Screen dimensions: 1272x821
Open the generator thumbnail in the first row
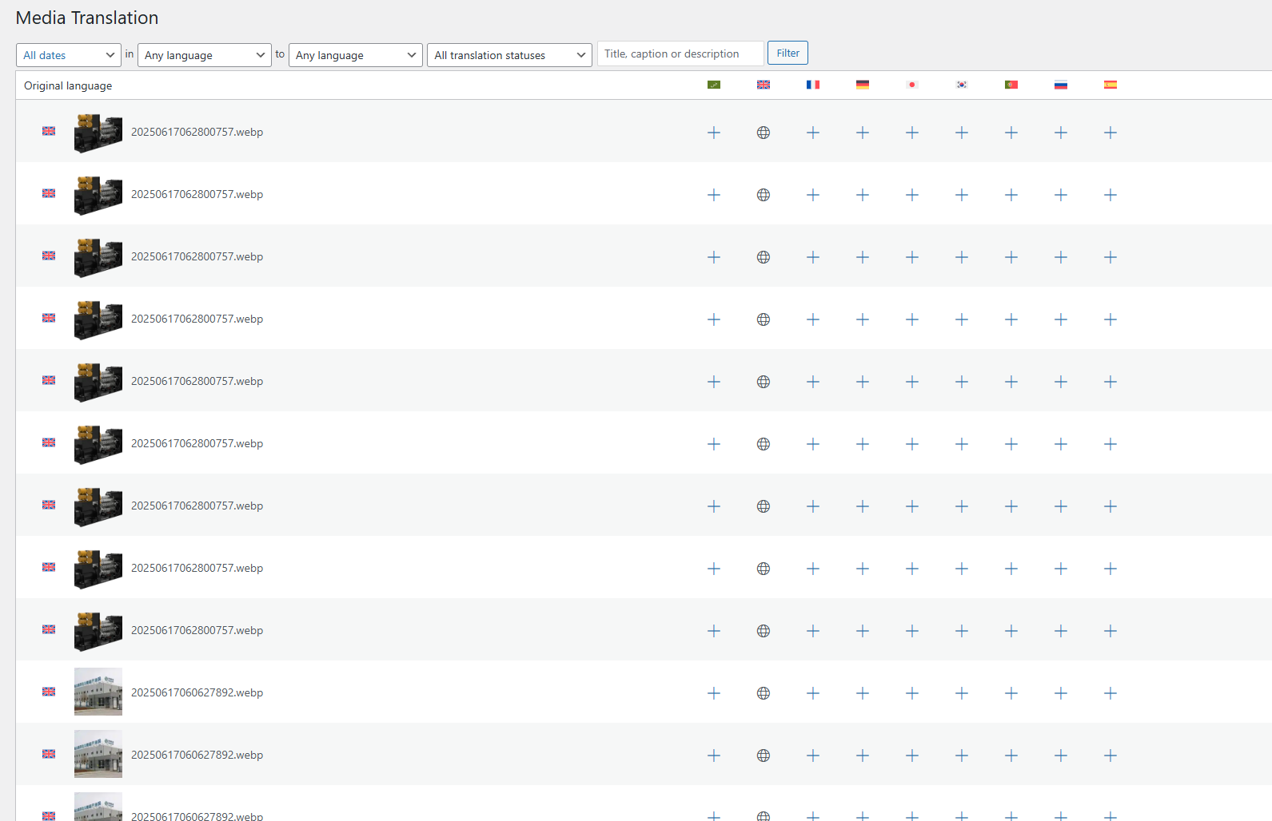[98, 133]
